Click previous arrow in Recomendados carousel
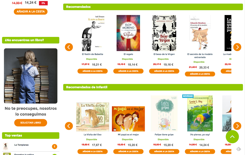Viewport: 245px width, 155px height. (x=69, y=47)
